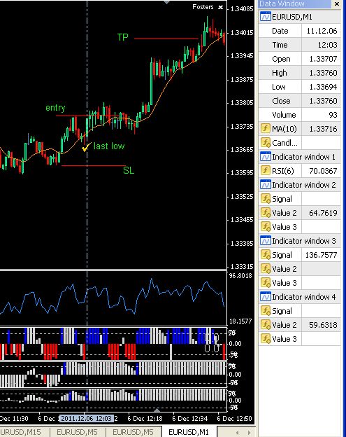The width and height of the screenshot is (346, 437).
Task: Click highlighted 2011.12.06 12:03 time label
Action: pos(87,418)
